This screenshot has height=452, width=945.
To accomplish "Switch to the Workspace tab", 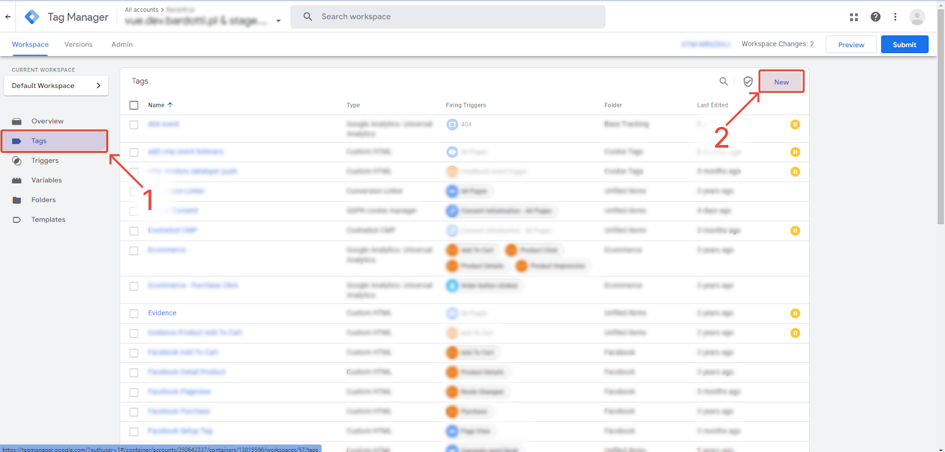I will coord(30,44).
